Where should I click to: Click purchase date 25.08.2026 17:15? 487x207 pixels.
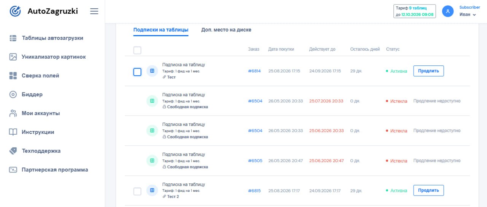point(284,71)
